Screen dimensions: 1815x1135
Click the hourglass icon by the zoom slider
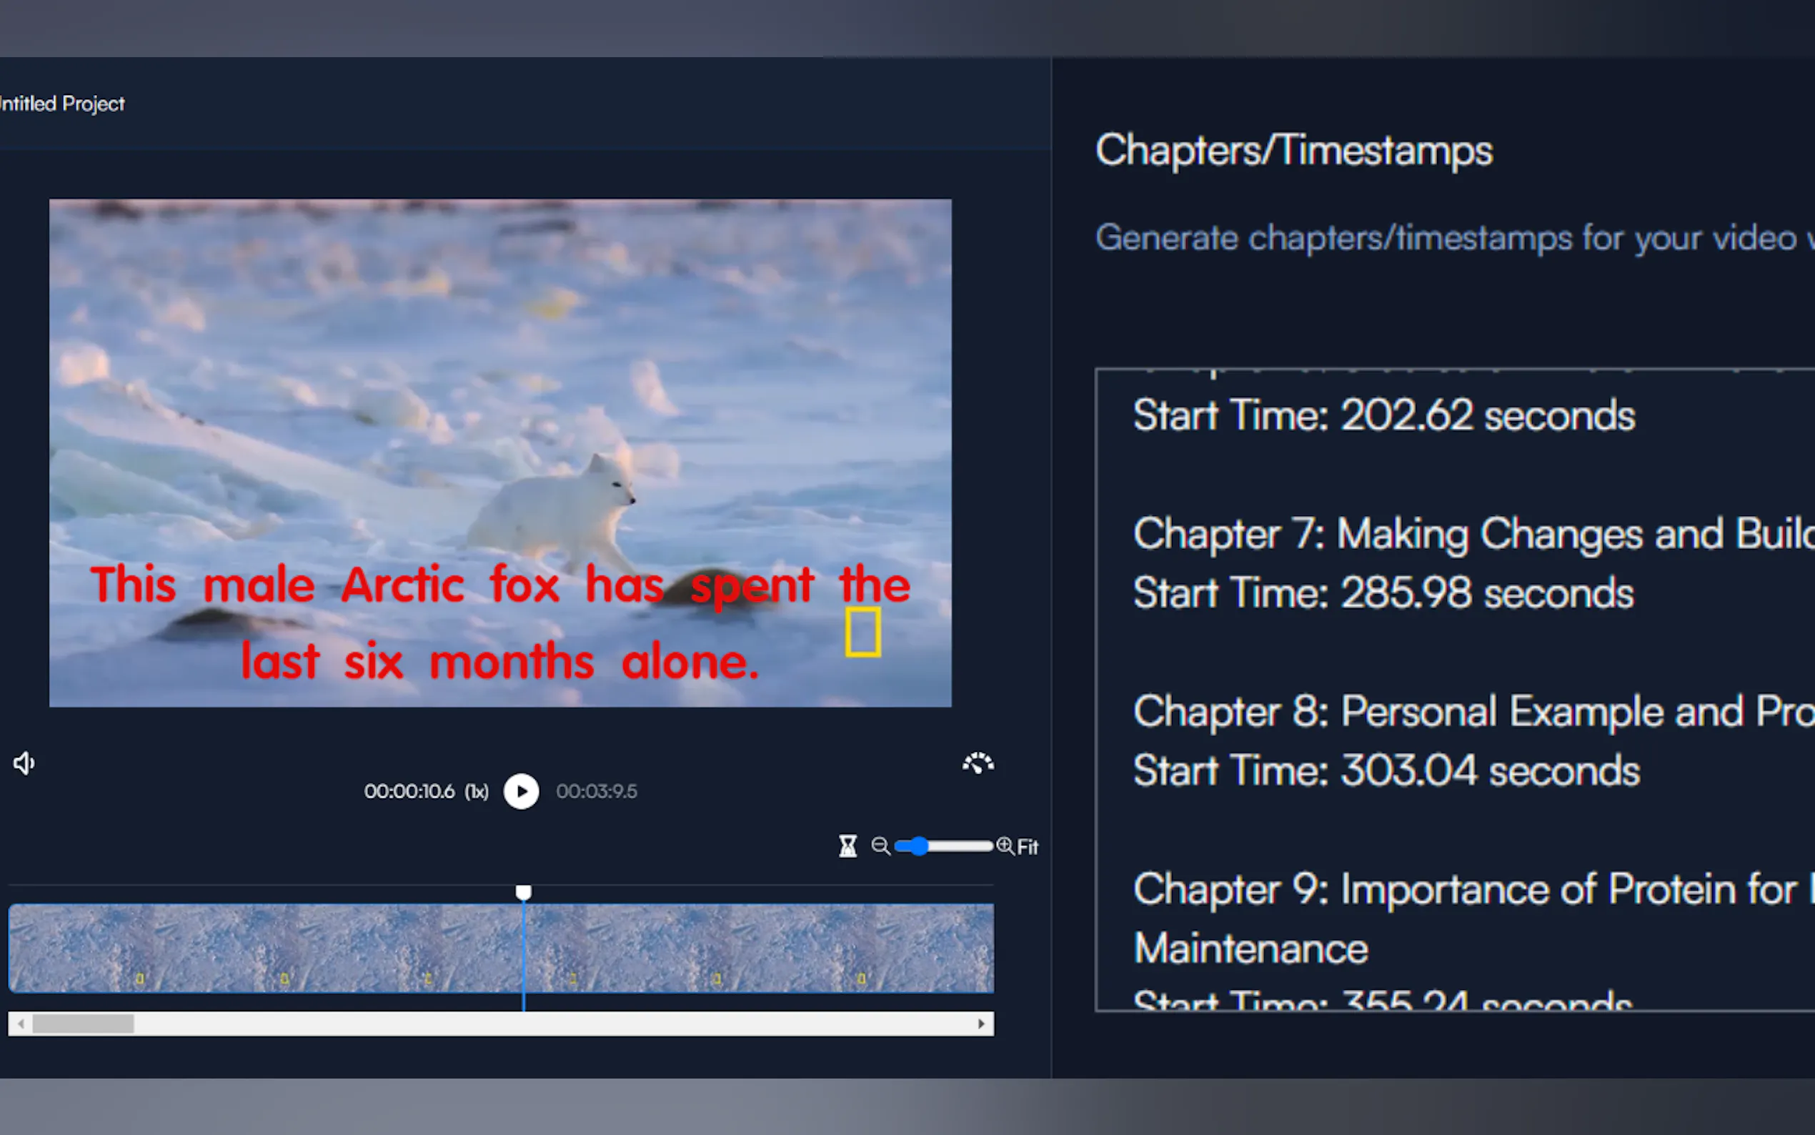pos(848,846)
